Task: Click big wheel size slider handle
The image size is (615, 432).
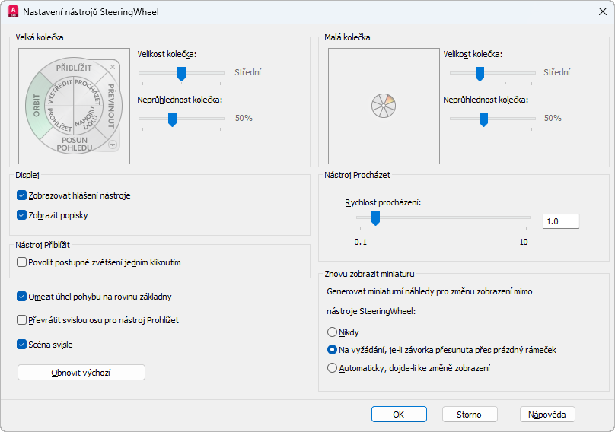Action: tap(181, 74)
